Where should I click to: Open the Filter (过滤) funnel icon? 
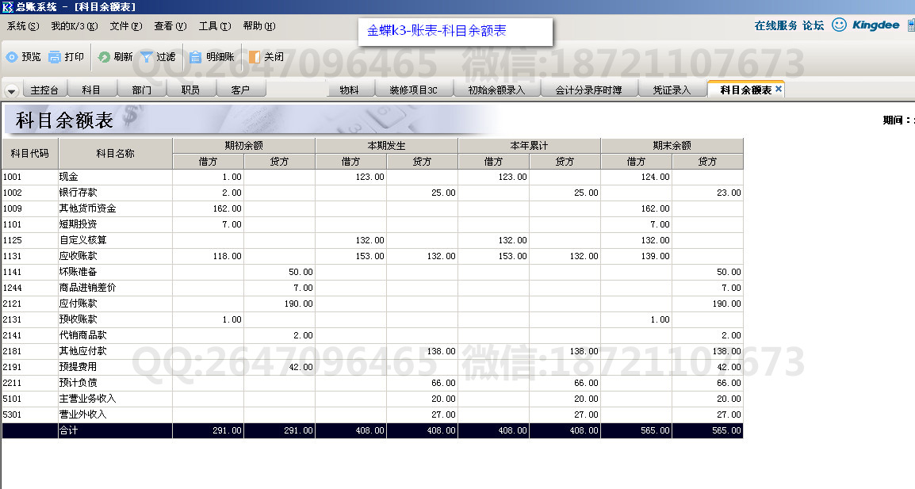[147, 57]
